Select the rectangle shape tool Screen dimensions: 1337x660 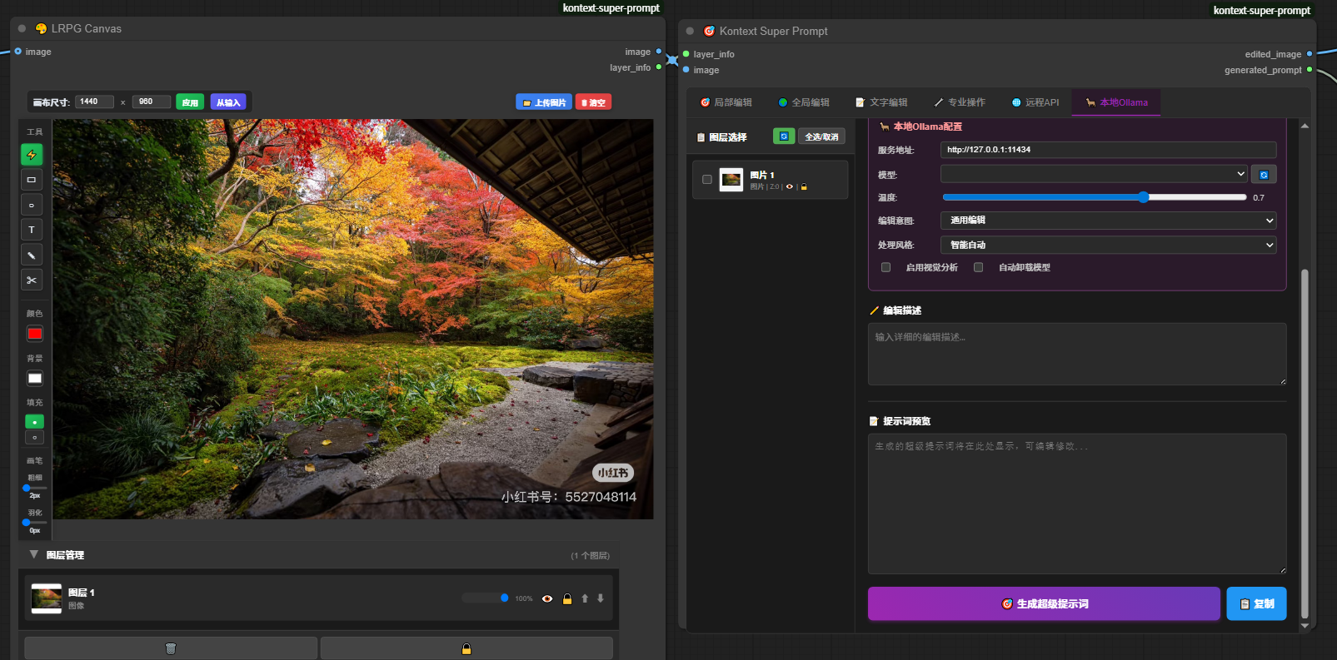[x=32, y=180]
